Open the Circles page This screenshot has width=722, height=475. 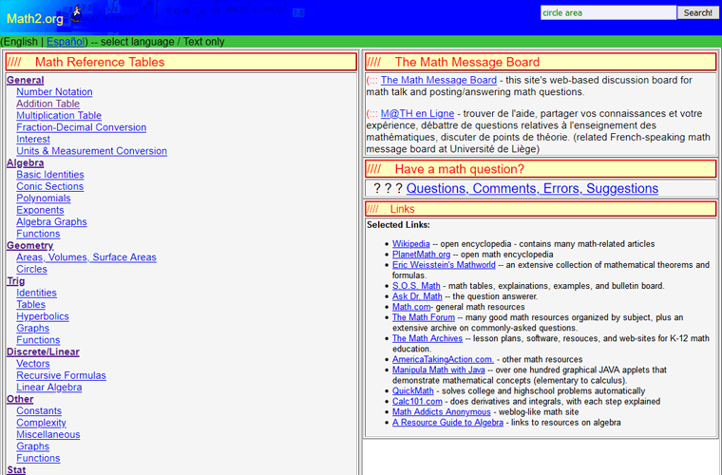tap(31, 269)
